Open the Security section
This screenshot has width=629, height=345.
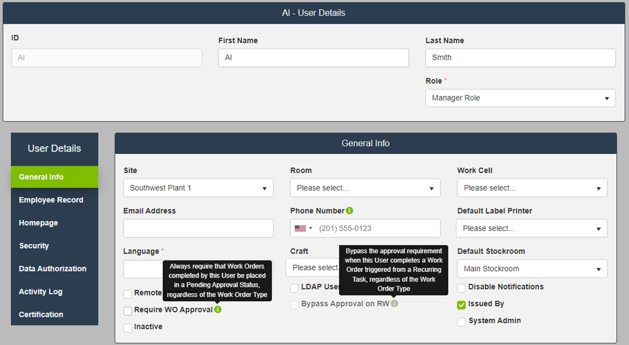tap(34, 246)
